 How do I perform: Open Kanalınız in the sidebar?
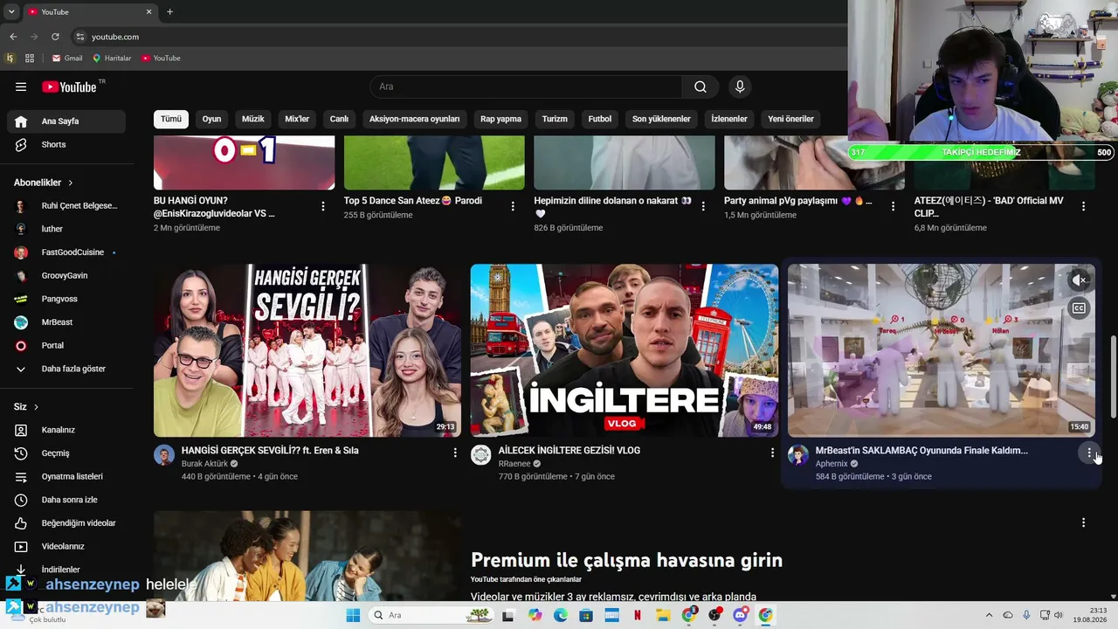click(66, 430)
